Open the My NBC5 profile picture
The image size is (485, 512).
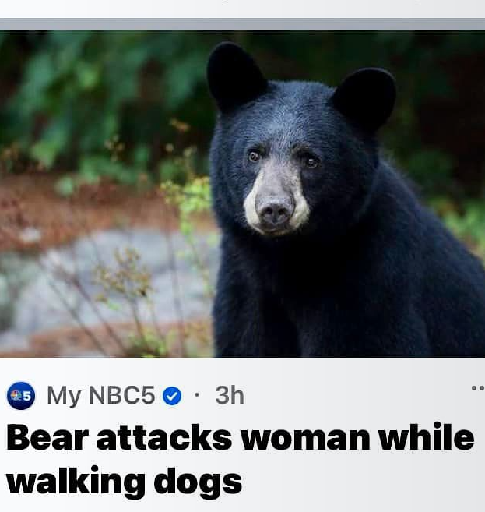tap(21, 395)
